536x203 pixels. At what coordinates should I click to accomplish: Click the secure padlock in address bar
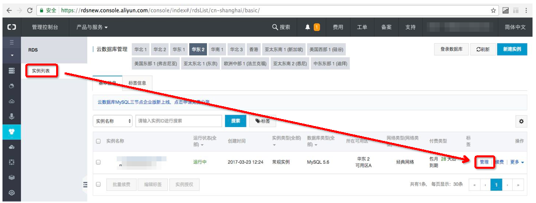[42, 10]
